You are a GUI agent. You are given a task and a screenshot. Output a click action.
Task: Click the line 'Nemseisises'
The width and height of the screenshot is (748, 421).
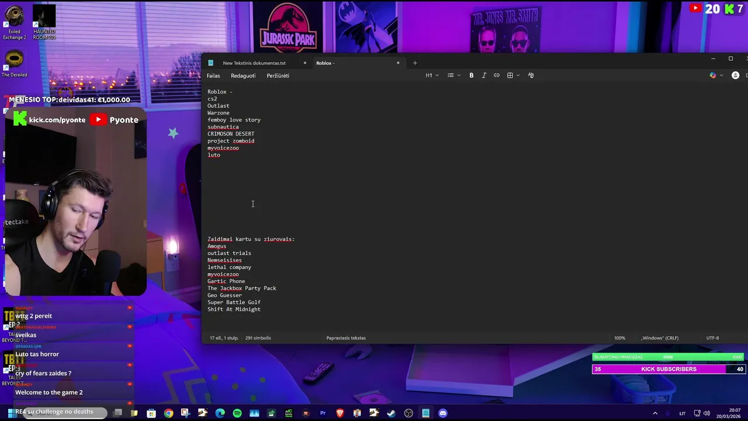click(224, 260)
